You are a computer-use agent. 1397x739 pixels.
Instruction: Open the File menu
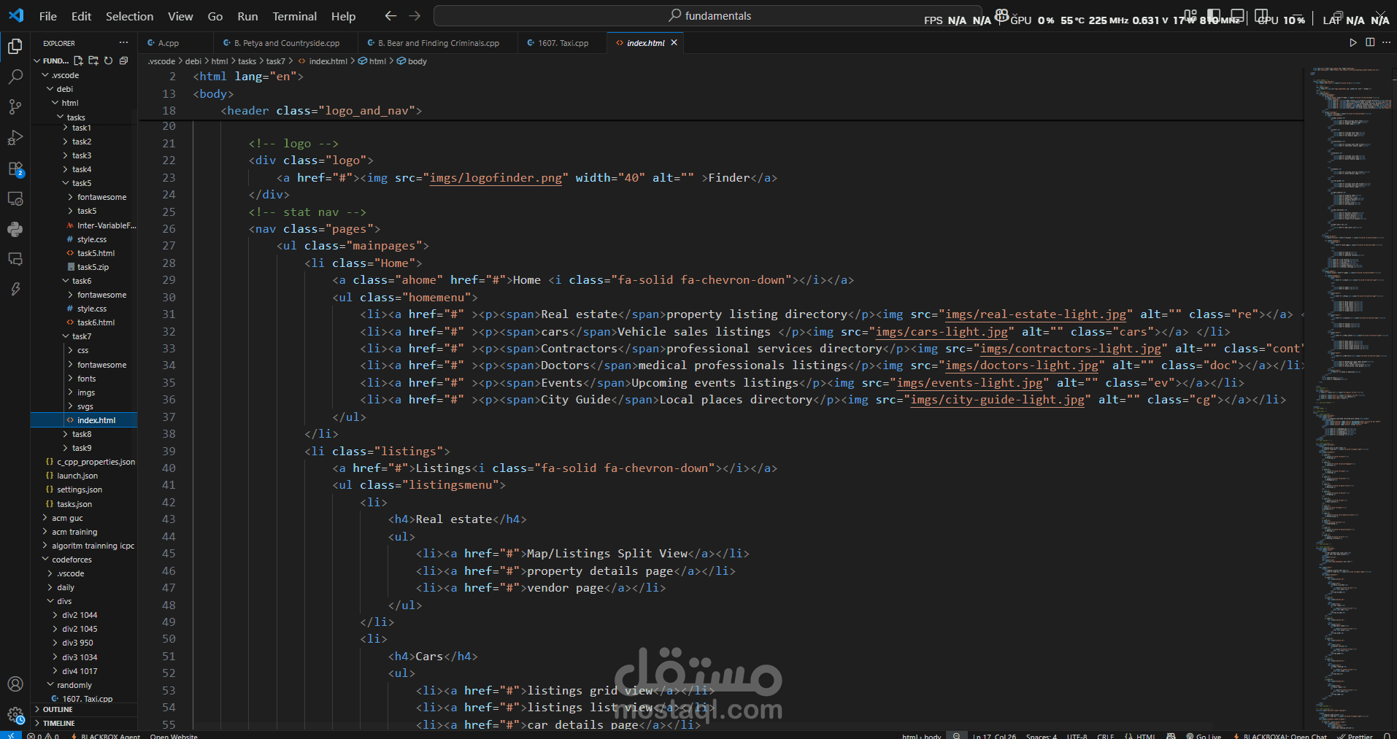[x=48, y=16]
